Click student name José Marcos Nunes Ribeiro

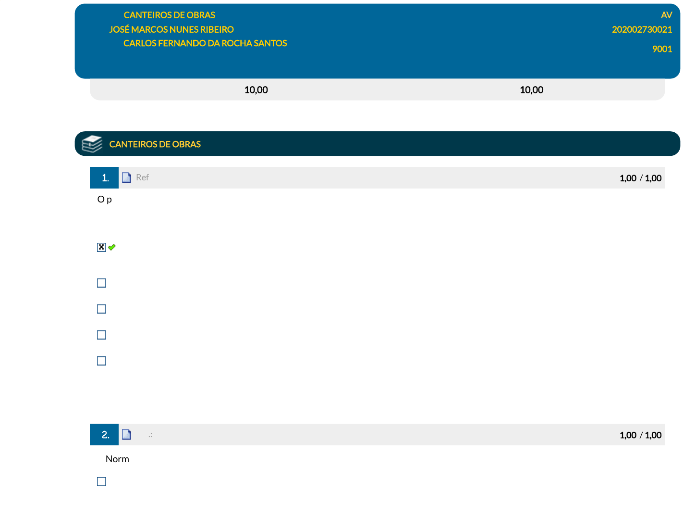[171, 29]
